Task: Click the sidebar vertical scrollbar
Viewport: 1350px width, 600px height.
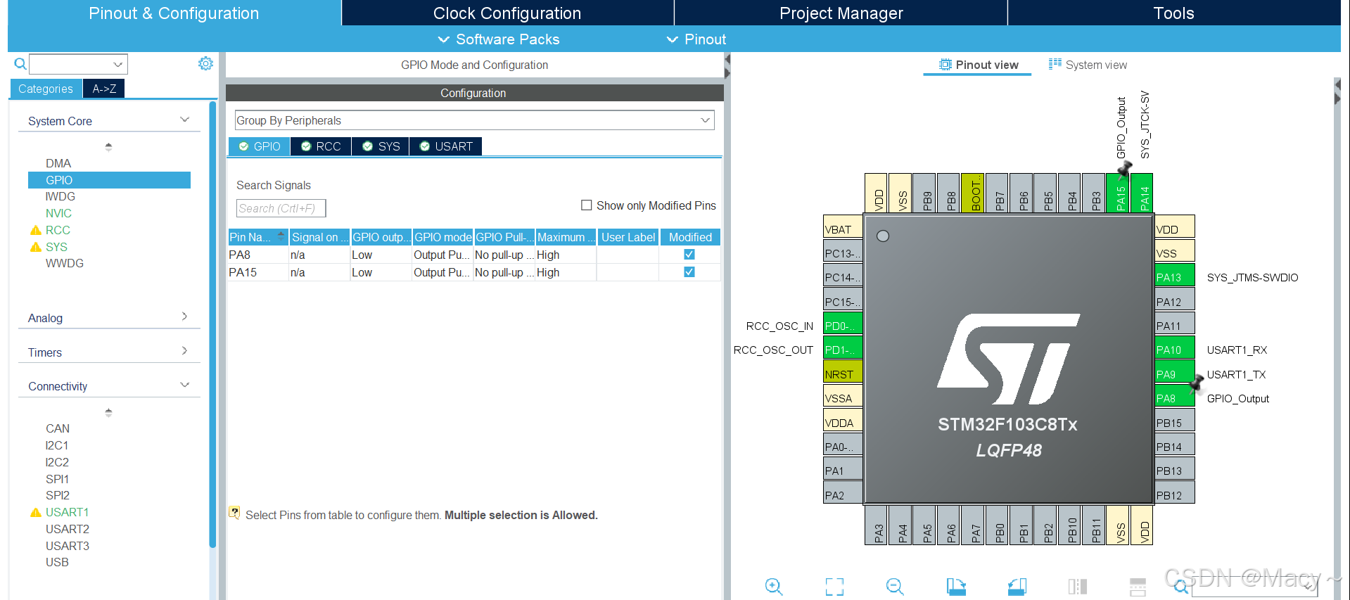Action: pyautogui.click(x=212, y=324)
